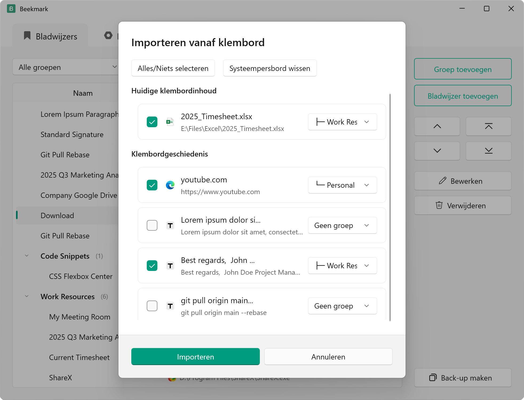
Task: Click the text type icon beside Lorem ipsum
Action: (170, 226)
